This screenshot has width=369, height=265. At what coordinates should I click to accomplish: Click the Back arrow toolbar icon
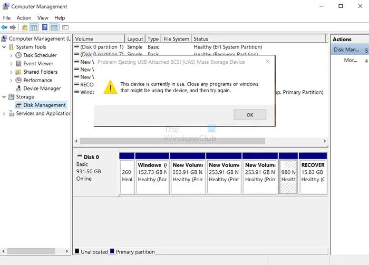pos(4,27)
